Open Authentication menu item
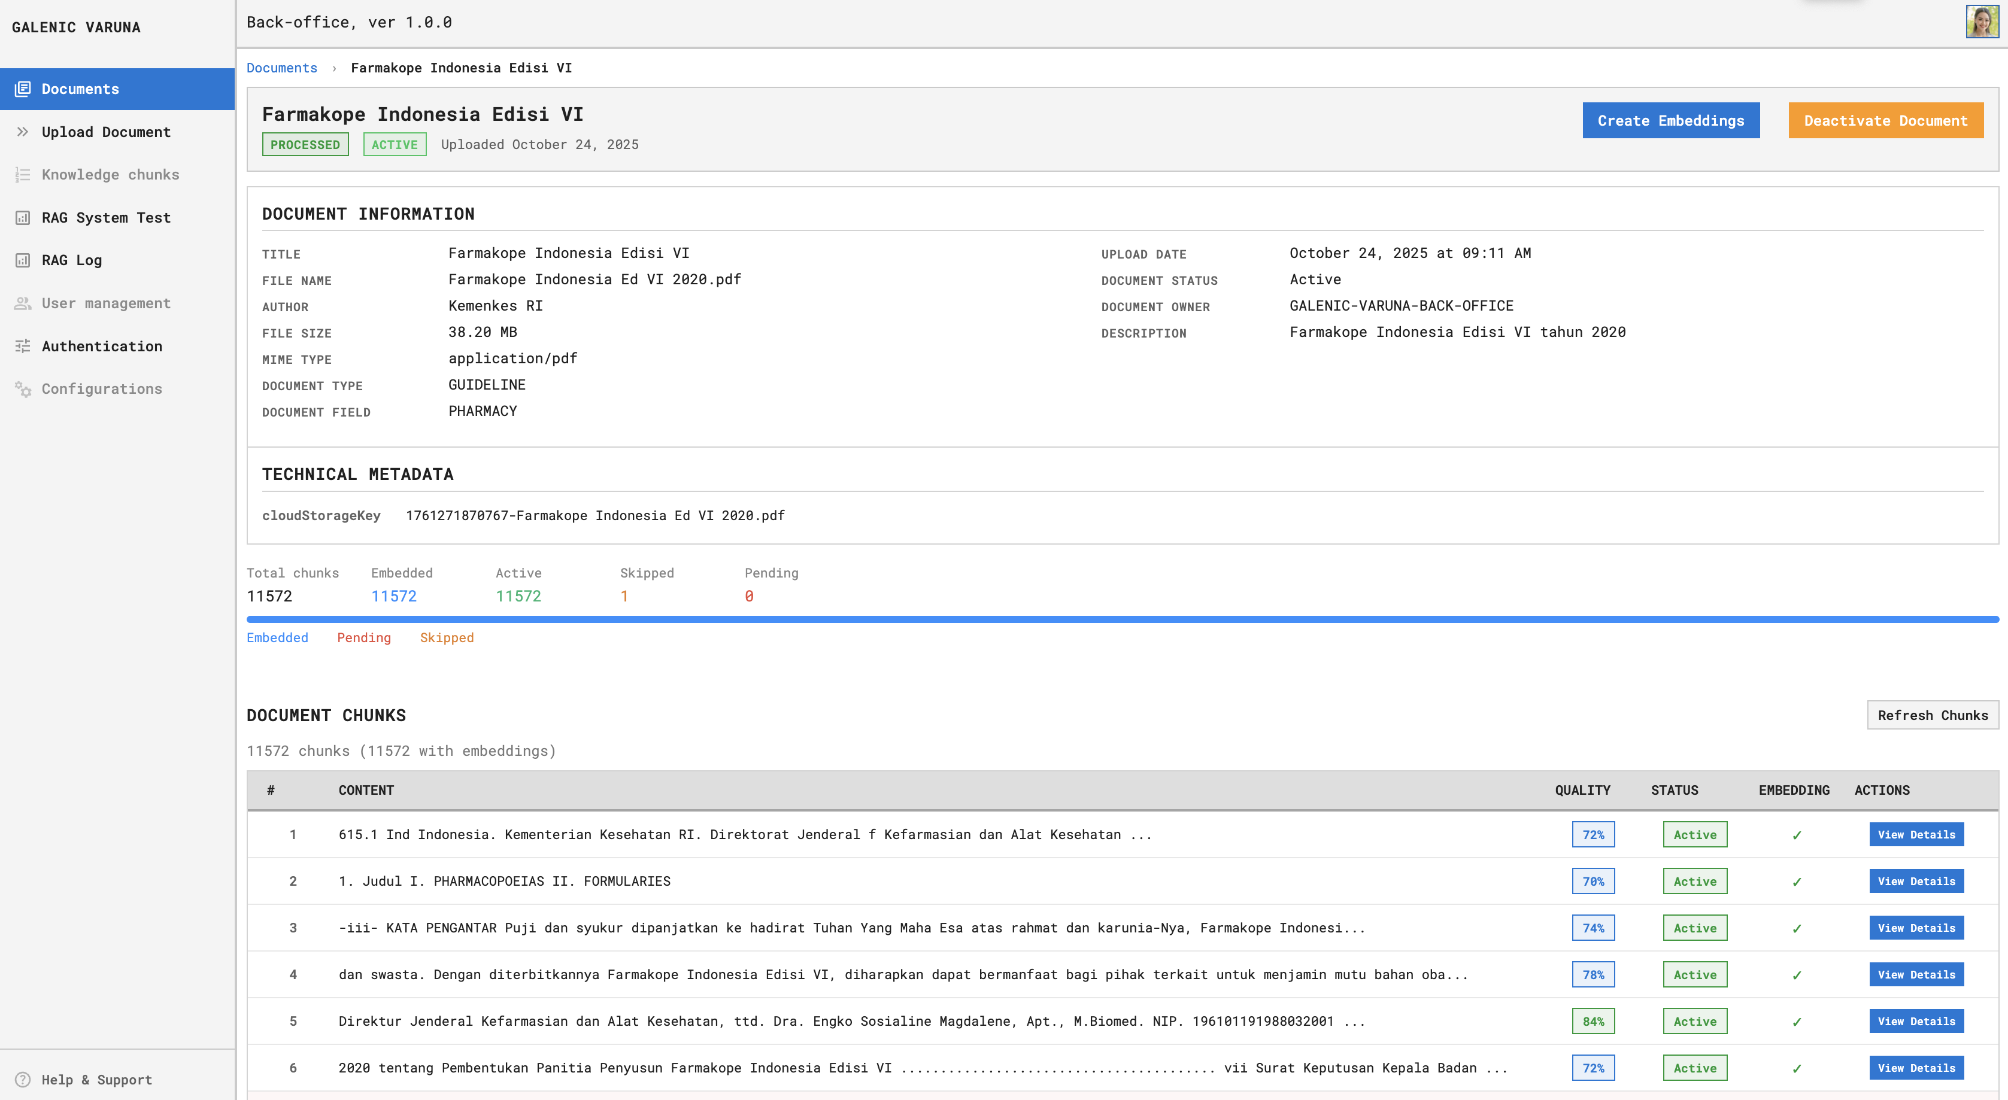Screen dimensions: 2008x1100 pyautogui.click(x=102, y=346)
